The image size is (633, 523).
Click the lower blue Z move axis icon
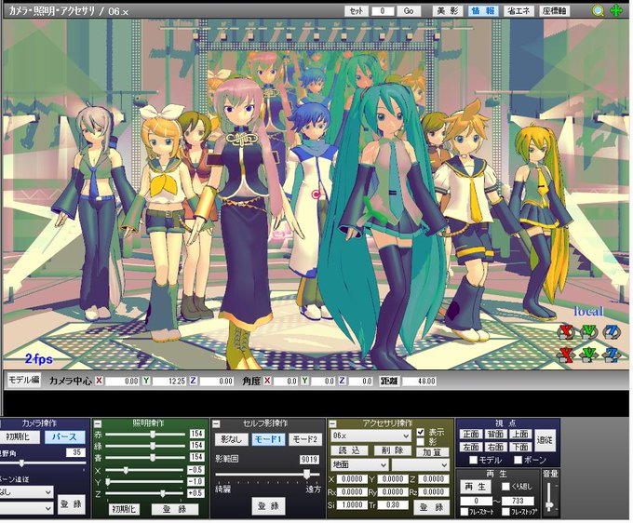(x=612, y=355)
